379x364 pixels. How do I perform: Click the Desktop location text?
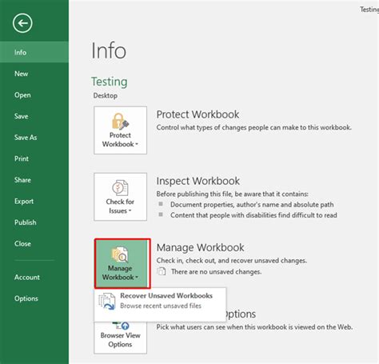(x=106, y=95)
